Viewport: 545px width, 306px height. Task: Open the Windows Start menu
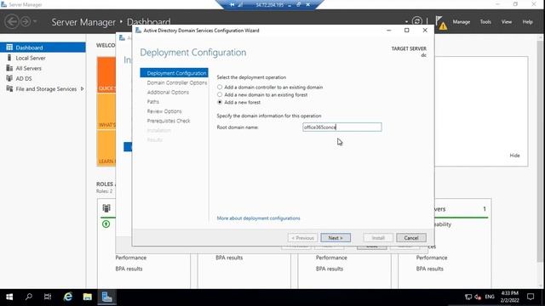[x=9, y=297]
